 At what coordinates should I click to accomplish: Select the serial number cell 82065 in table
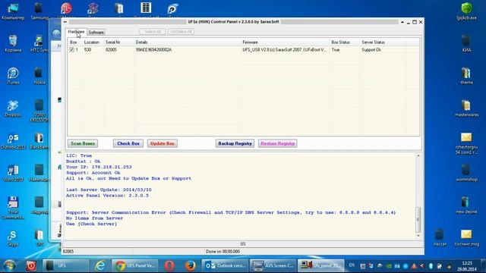coord(111,49)
